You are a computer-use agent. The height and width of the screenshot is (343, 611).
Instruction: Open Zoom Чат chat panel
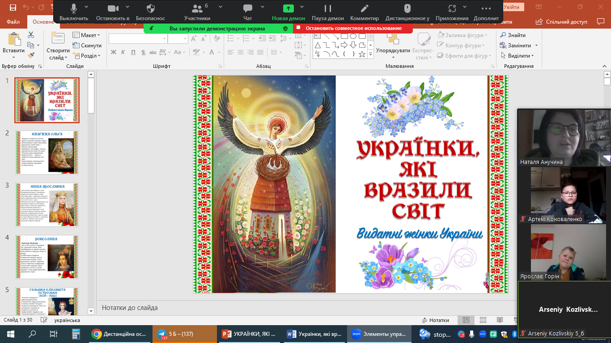(x=247, y=12)
